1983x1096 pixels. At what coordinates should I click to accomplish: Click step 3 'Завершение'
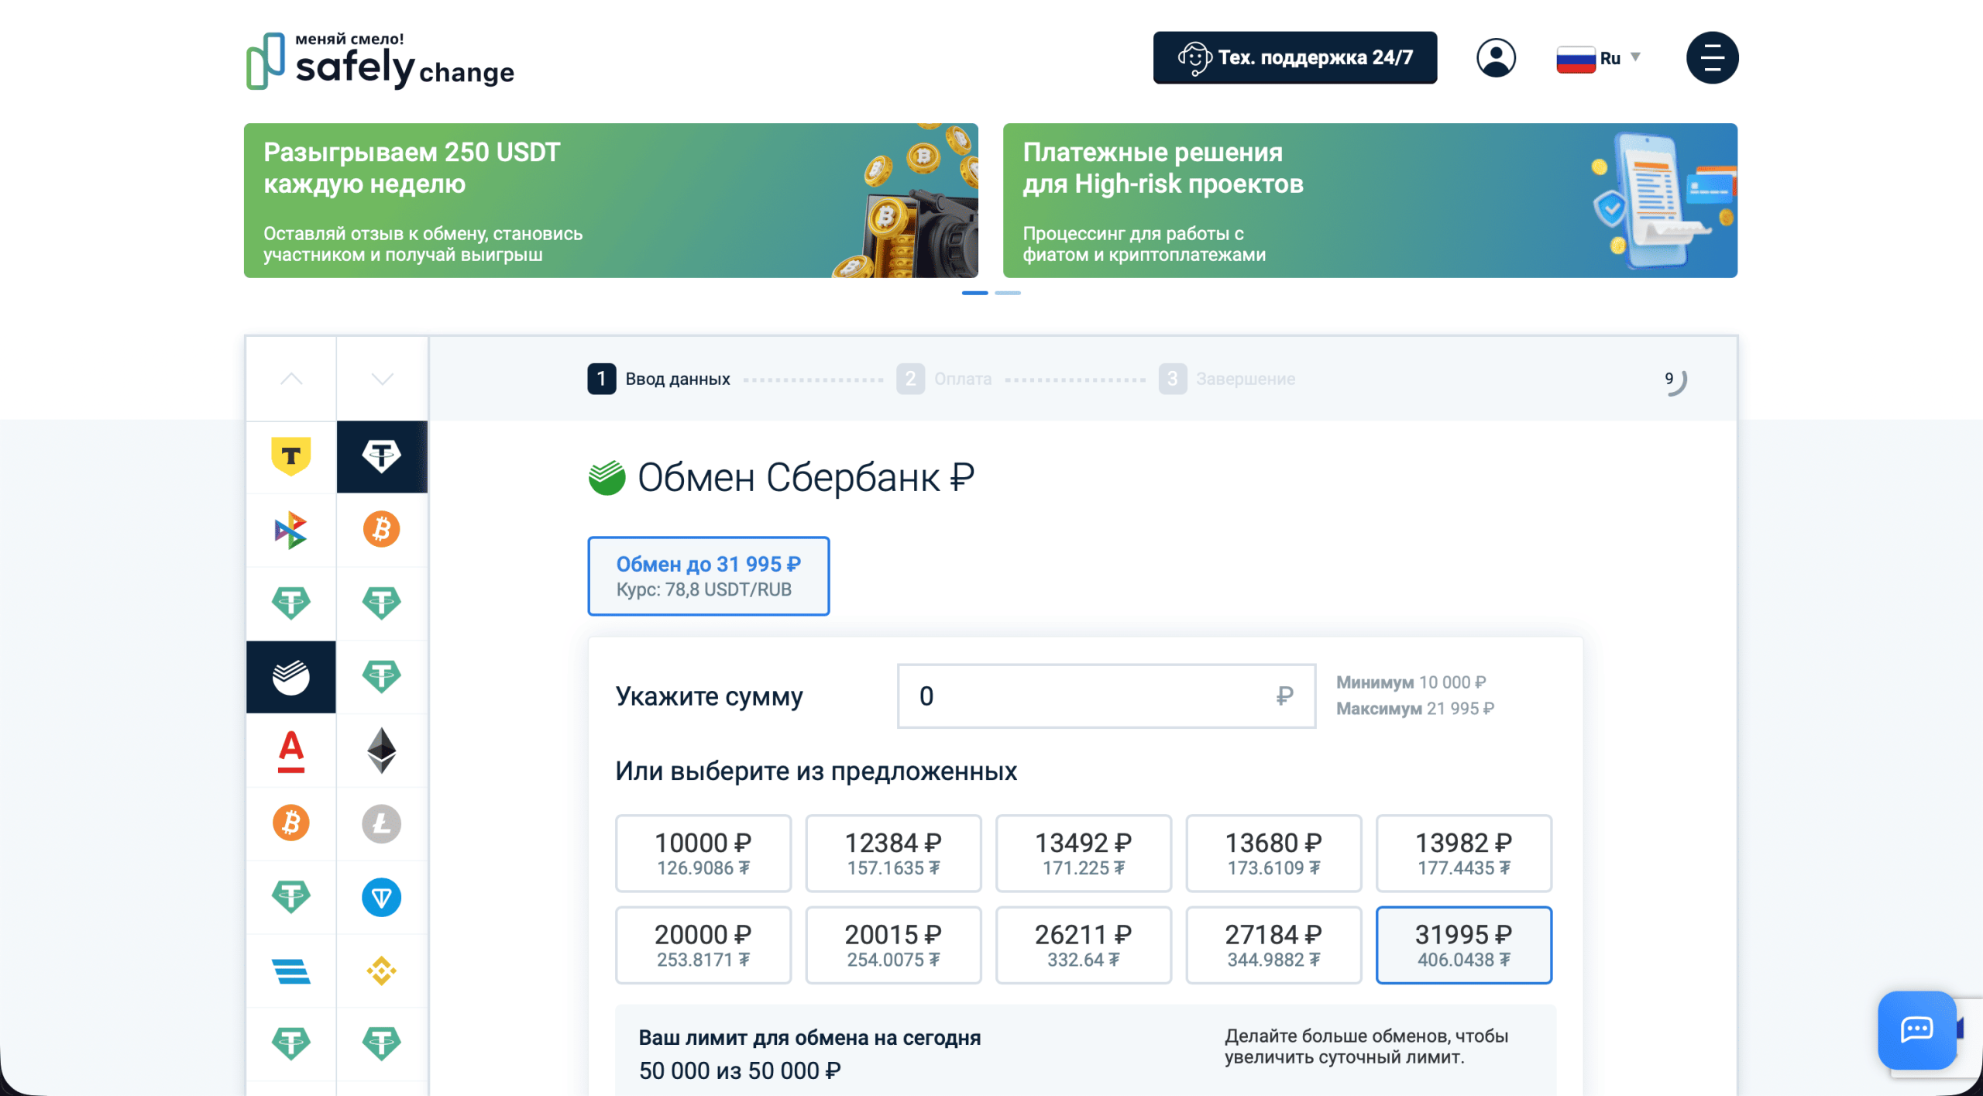1227,379
